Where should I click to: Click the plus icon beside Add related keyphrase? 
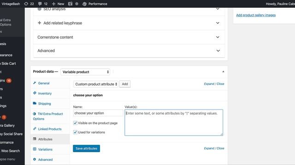coord(39,23)
